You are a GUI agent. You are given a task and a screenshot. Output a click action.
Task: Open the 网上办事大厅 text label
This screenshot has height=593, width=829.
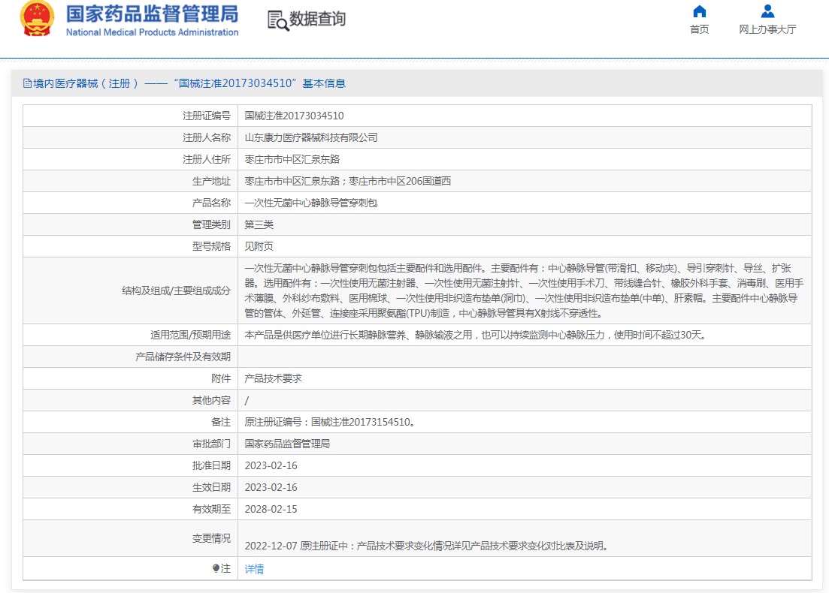tap(767, 30)
